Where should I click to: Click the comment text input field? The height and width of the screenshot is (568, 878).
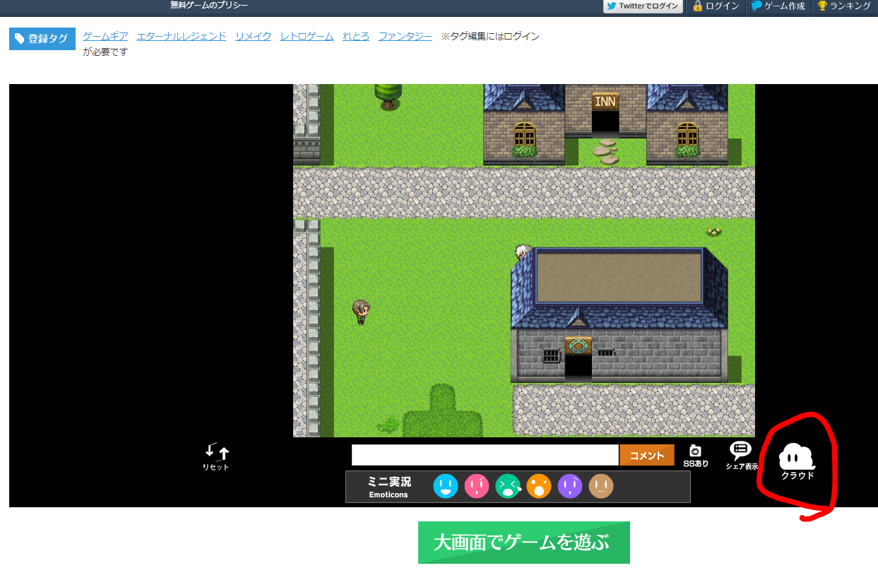pos(485,455)
